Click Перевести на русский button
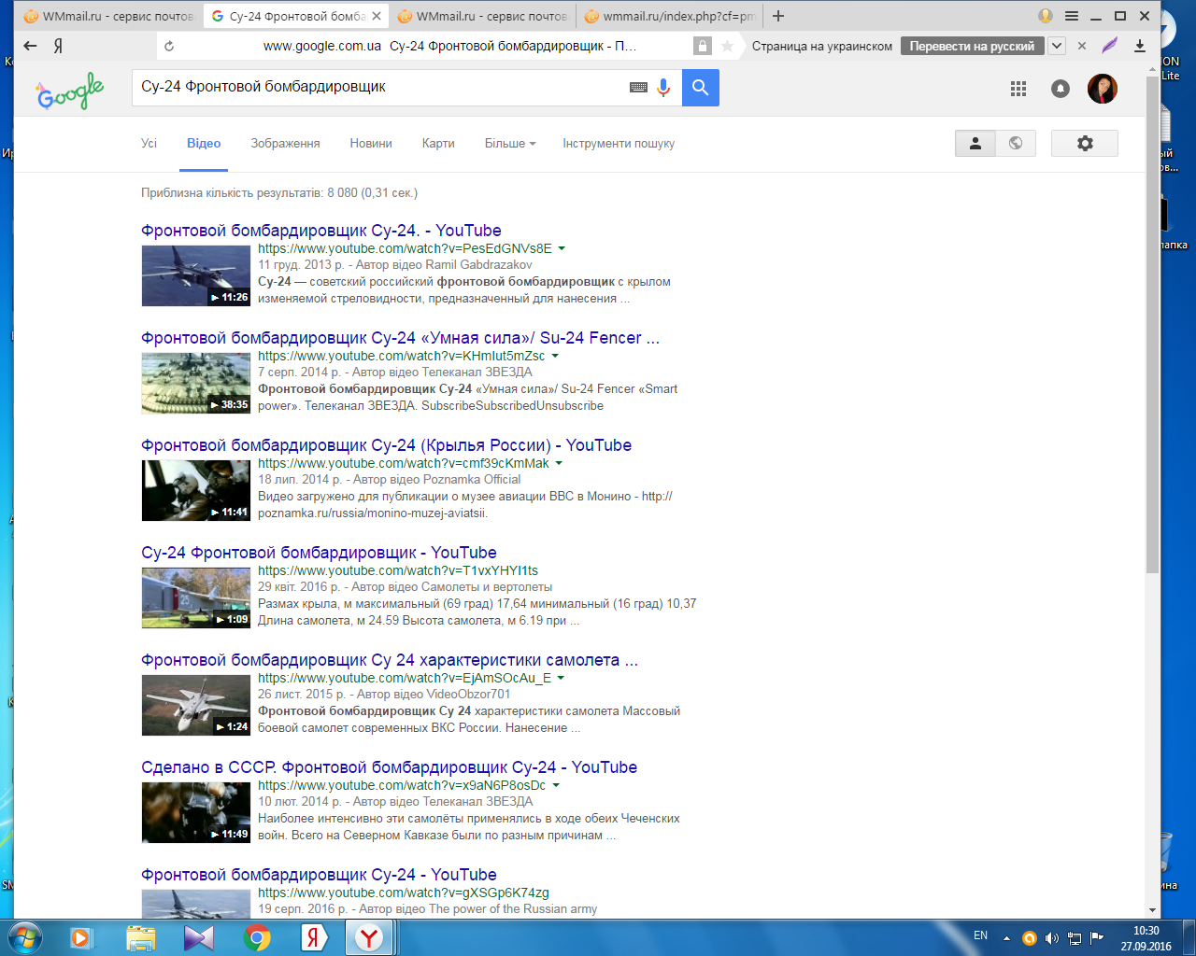Image resolution: width=1196 pixels, height=956 pixels. click(972, 46)
